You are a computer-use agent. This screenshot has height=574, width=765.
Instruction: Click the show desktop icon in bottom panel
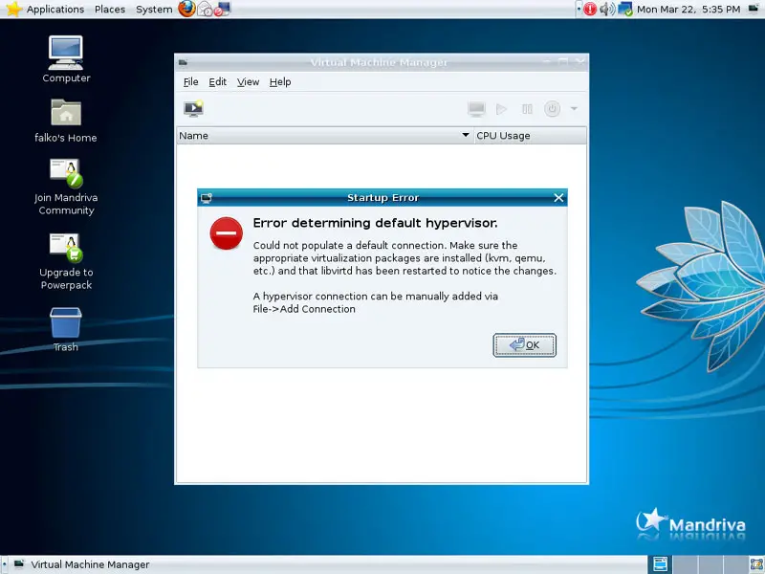click(x=756, y=564)
